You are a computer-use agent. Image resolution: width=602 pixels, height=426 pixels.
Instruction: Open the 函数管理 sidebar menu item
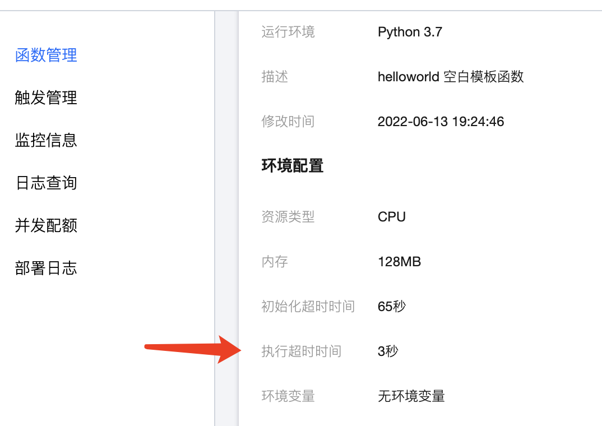point(46,55)
